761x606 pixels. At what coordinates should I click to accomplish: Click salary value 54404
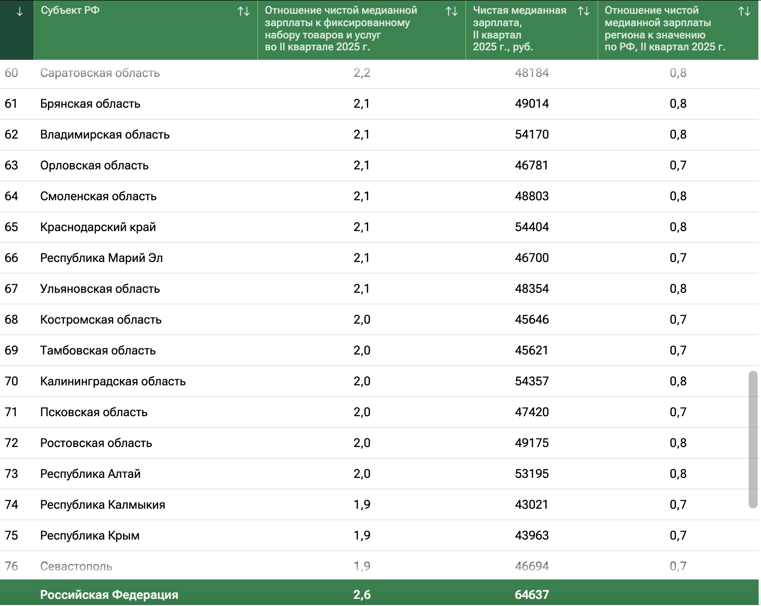point(532,227)
